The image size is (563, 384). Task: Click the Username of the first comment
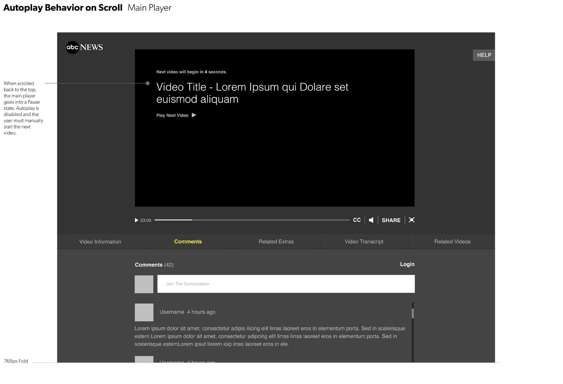tap(172, 312)
